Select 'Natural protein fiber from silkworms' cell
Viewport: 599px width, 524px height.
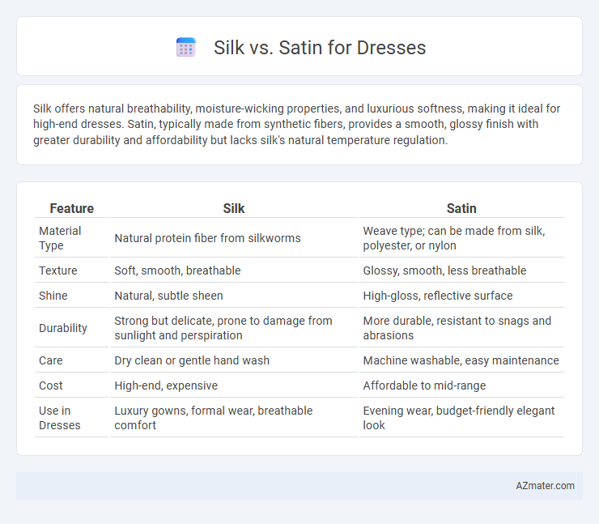(233, 238)
